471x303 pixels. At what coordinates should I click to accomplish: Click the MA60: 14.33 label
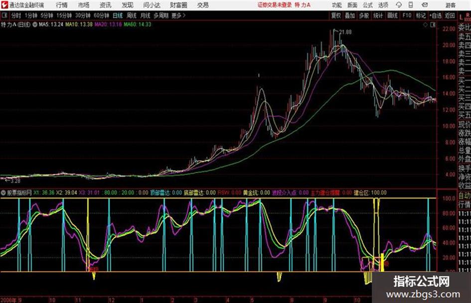point(137,24)
